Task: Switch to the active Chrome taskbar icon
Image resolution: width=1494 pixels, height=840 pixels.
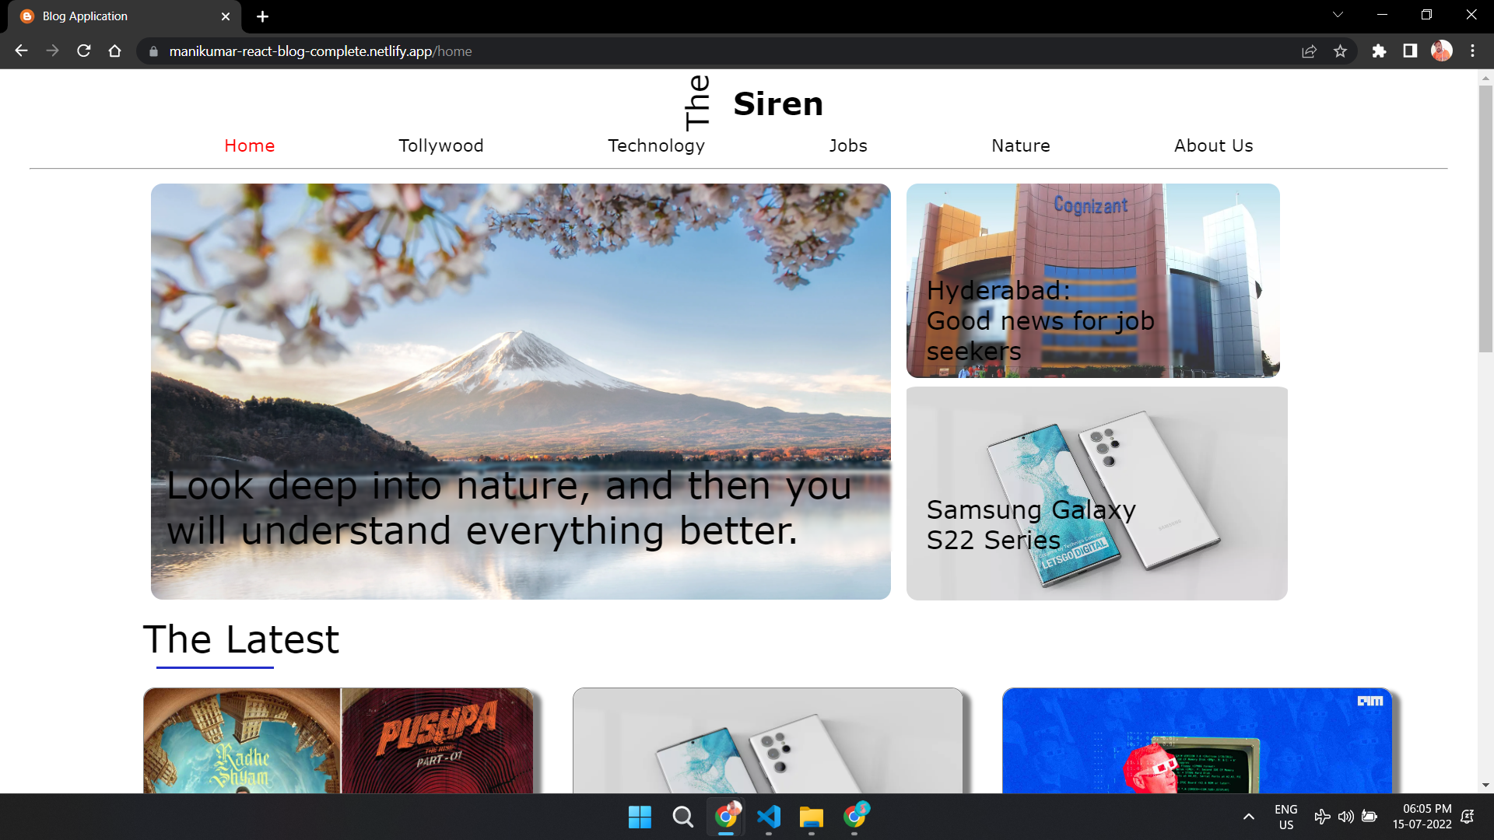Action: pyautogui.click(x=726, y=817)
